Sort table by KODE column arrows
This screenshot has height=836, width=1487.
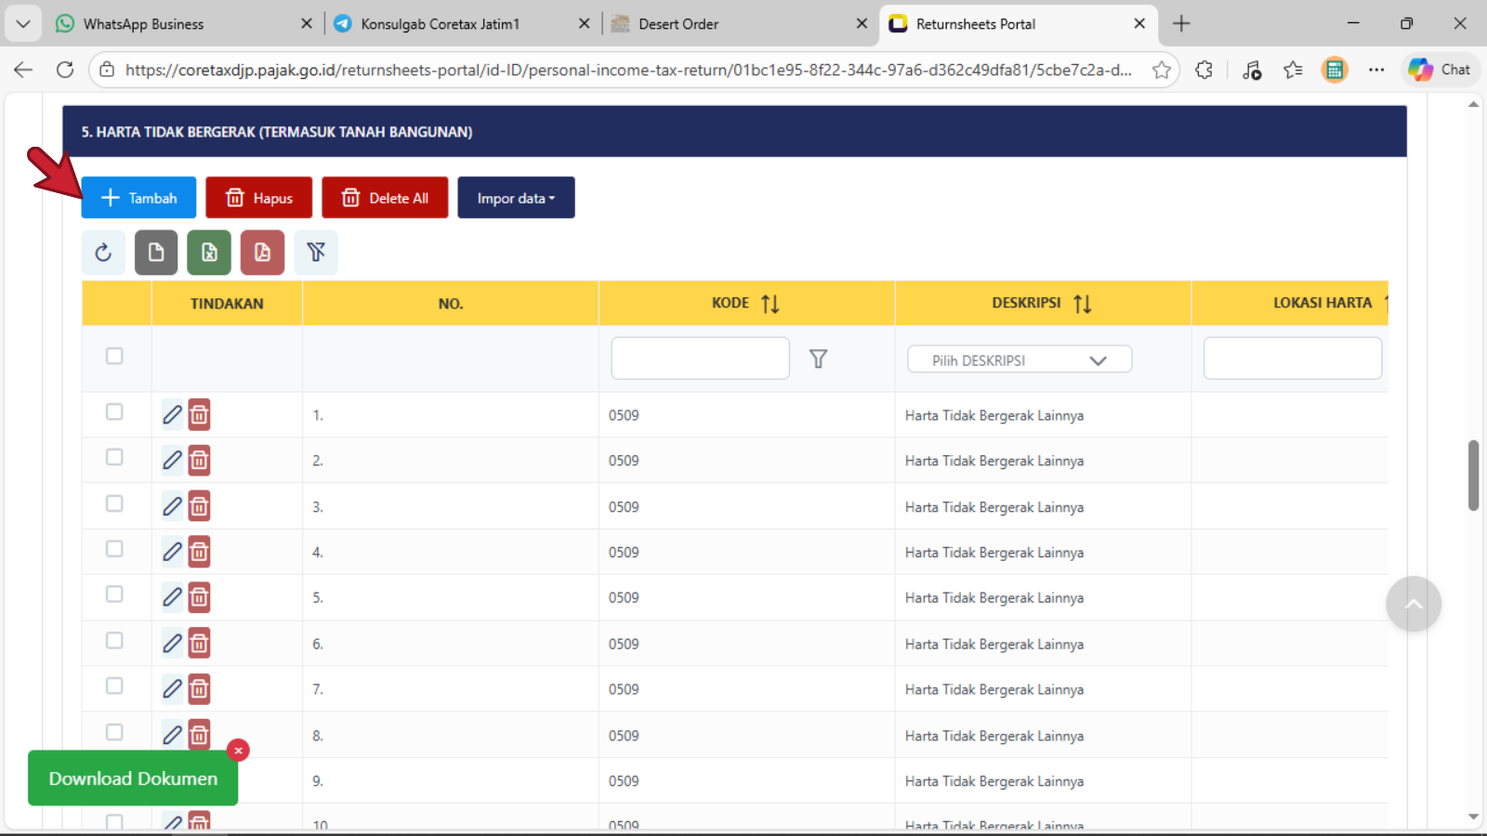pyautogui.click(x=770, y=304)
